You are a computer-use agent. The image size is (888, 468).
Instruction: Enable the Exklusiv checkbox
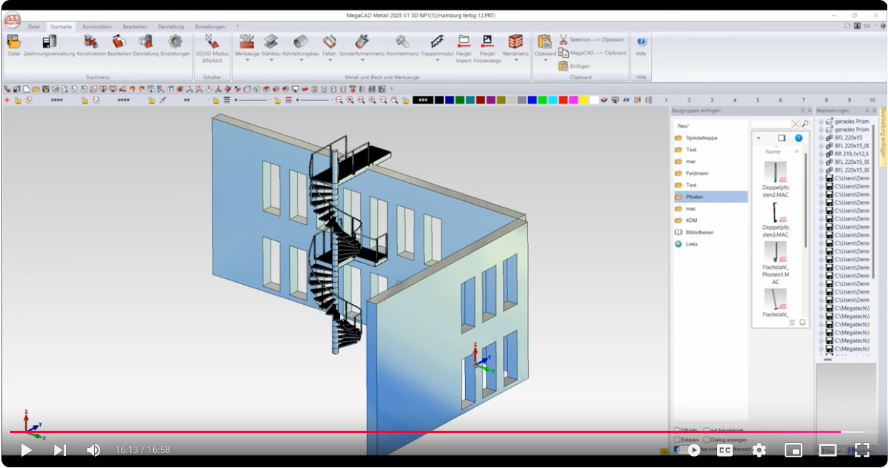pos(677,439)
